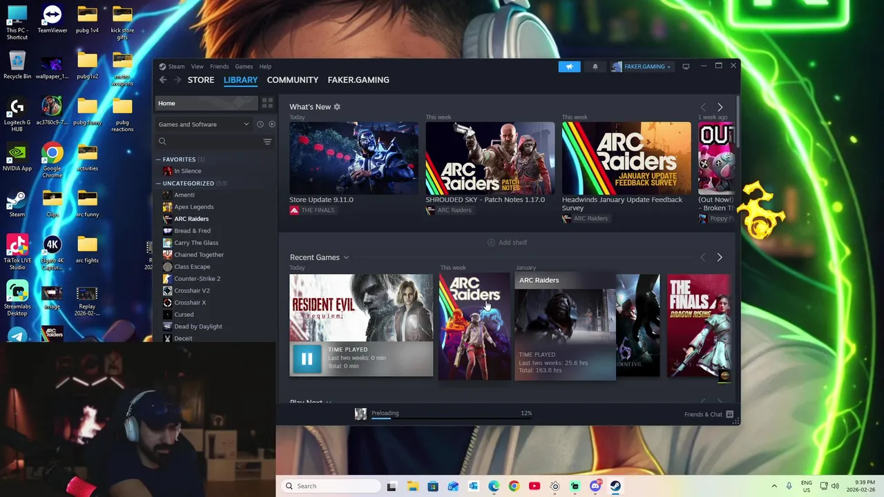Open Friends & Chat
This screenshot has height=497, width=884.
tap(703, 414)
